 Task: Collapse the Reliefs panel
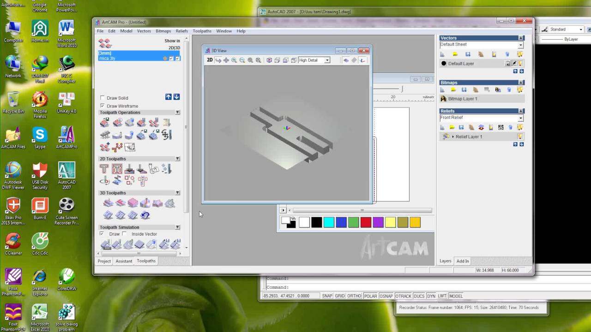521,111
